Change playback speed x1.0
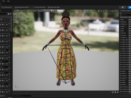The width and height of the screenshot is (131, 98). coord(55,11)
